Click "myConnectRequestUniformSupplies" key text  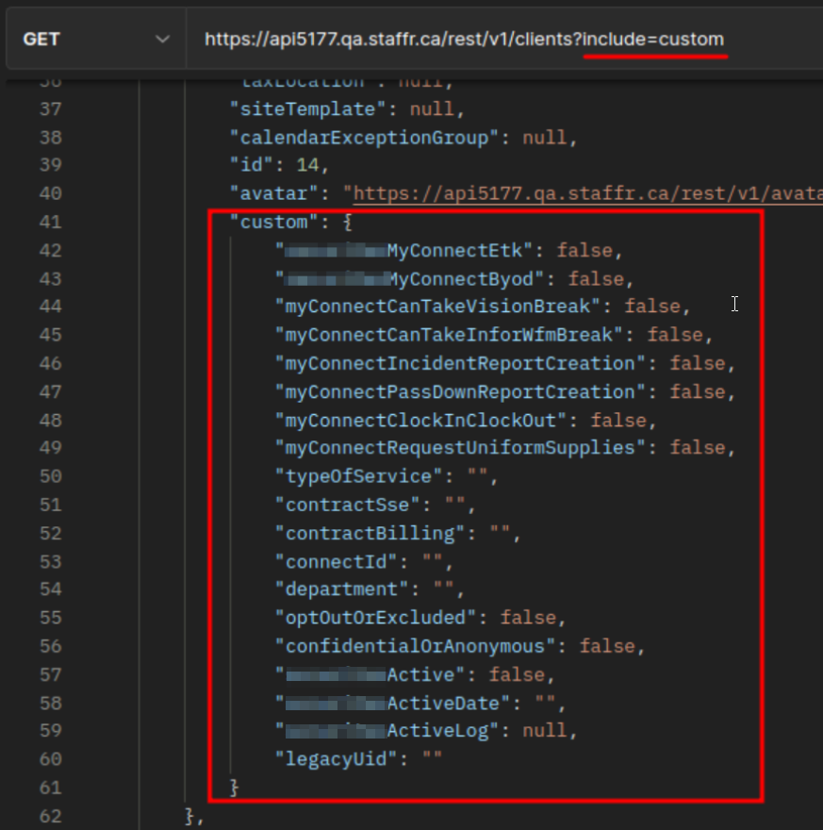point(460,448)
